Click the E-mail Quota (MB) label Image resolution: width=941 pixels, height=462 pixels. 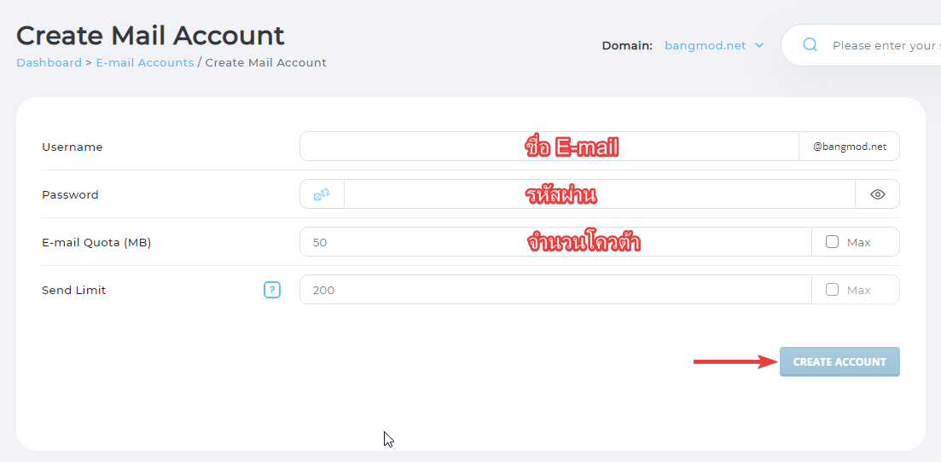click(x=96, y=242)
